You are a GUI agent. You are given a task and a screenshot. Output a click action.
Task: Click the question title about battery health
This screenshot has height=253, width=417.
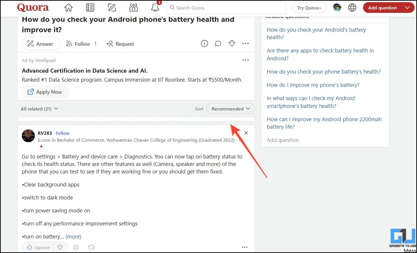(x=128, y=24)
